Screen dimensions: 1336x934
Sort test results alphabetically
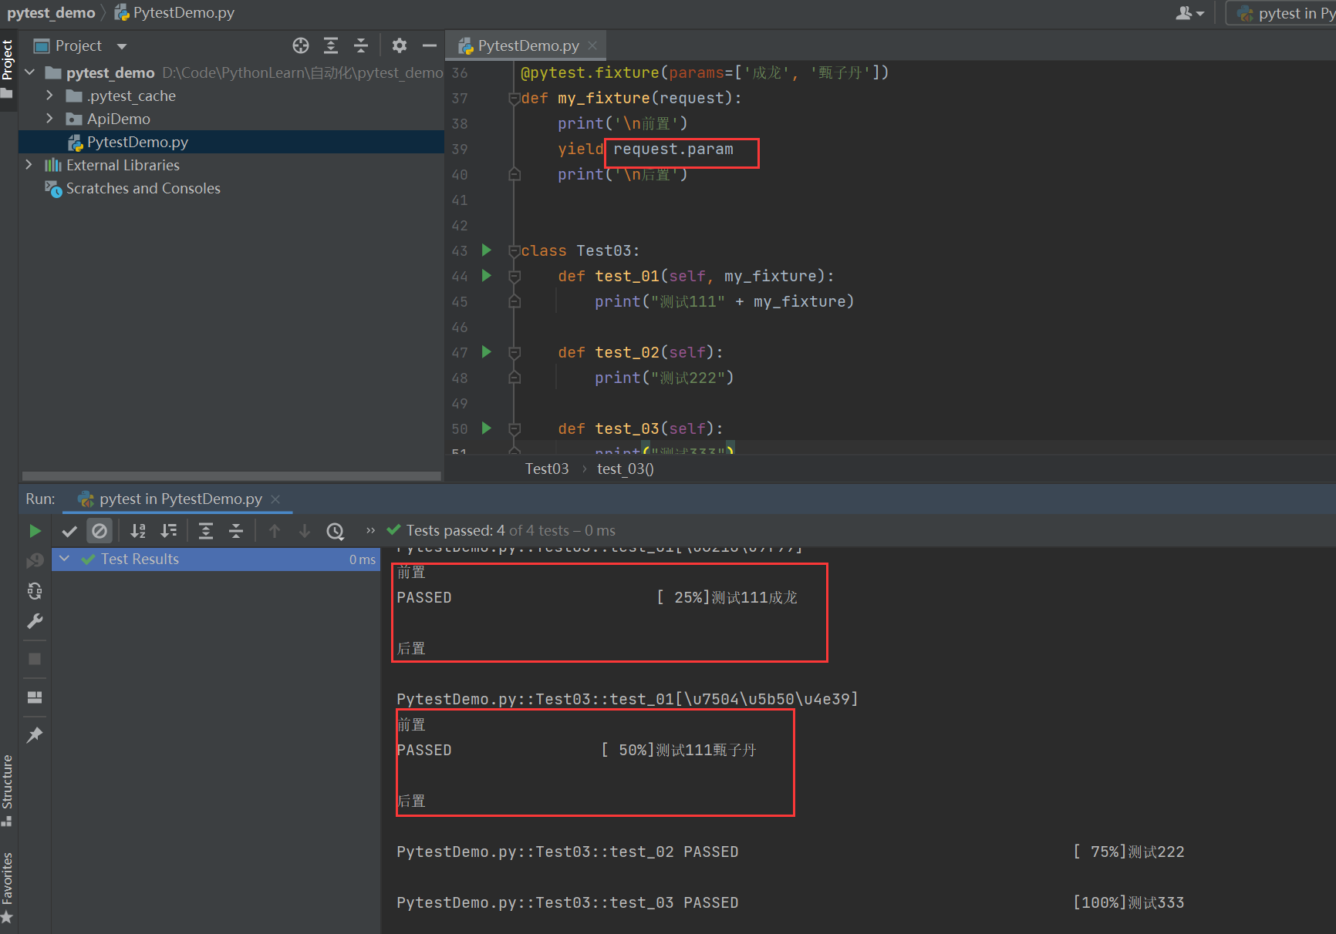coord(138,530)
